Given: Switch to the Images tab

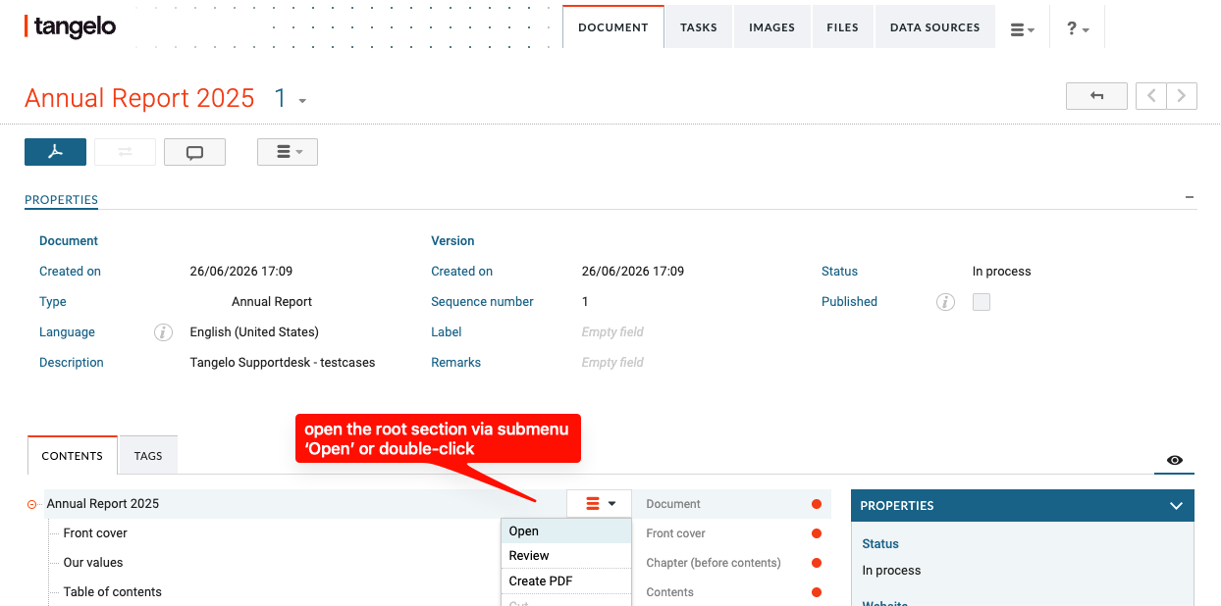Looking at the screenshot, I should (772, 27).
